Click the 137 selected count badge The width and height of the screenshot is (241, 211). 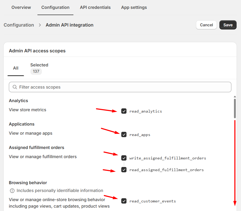[x=36, y=71]
